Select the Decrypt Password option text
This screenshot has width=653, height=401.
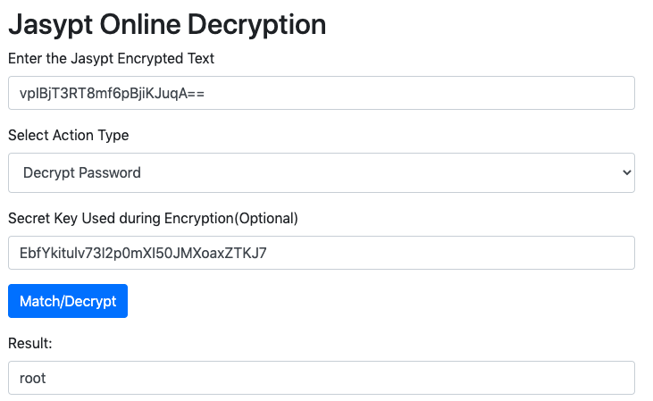(x=82, y=172)
